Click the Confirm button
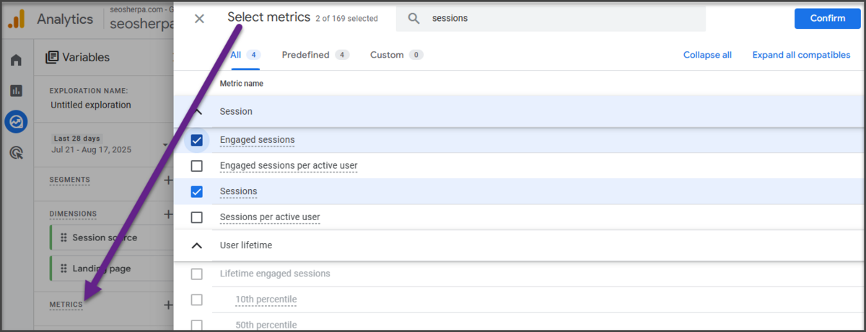 827,19
